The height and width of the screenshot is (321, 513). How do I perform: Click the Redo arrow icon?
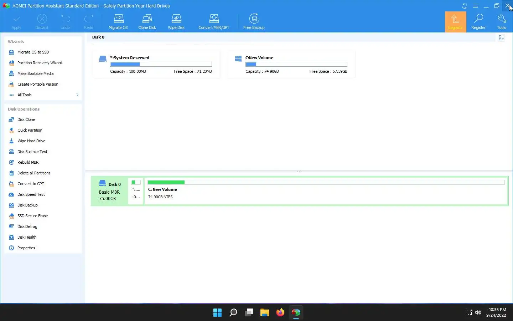click(x=89, y=19)
